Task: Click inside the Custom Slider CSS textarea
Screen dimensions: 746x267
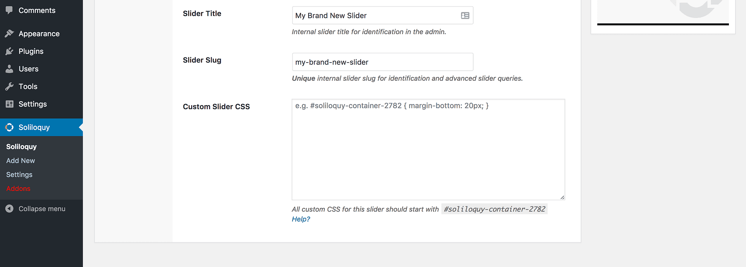Action: [x=428, y=151]
